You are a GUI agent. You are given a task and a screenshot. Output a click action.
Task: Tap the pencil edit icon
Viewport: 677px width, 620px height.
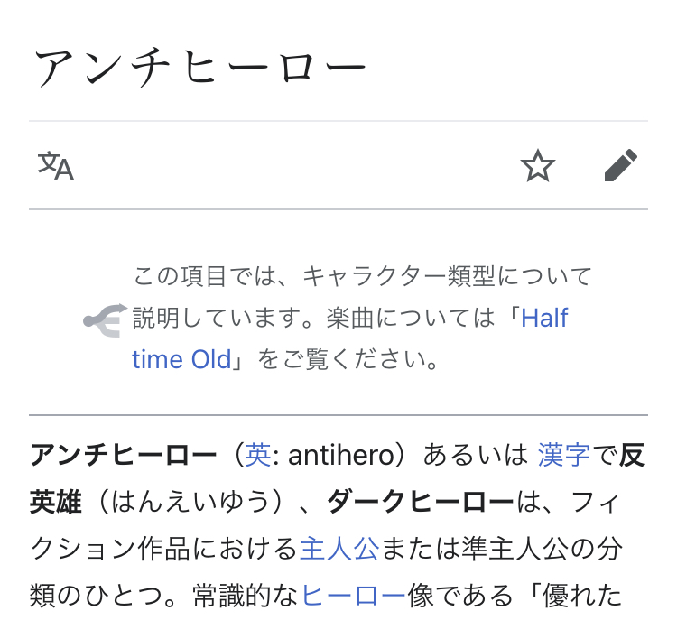pos(621,165)
